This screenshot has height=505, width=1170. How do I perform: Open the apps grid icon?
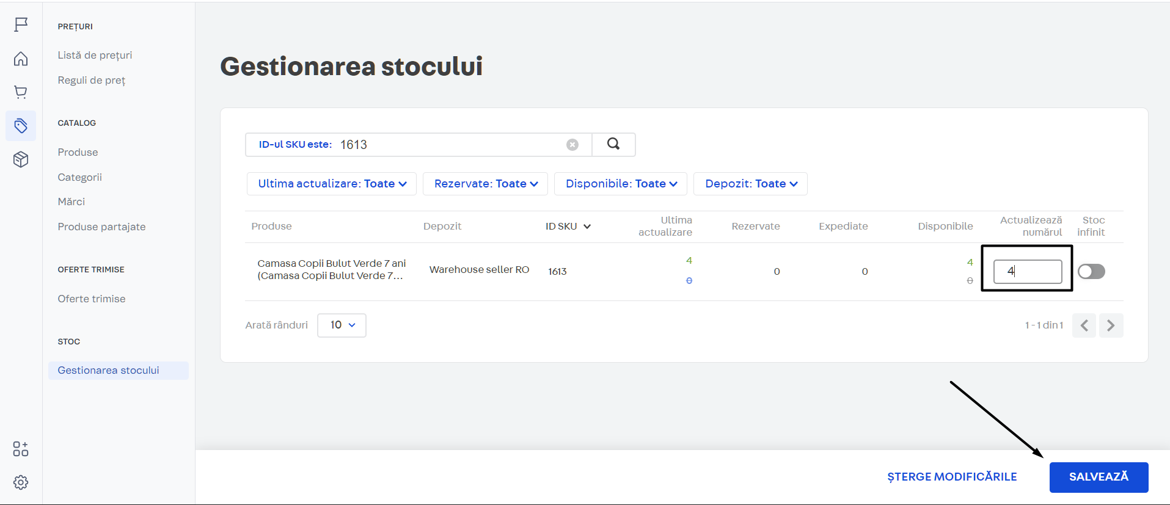point(21,449)
